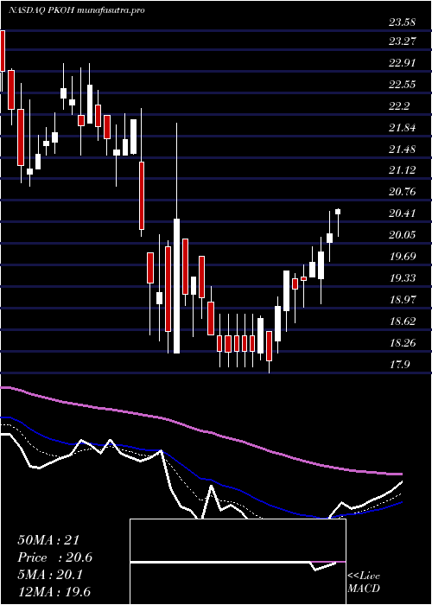
Task: Select the 21.84 price axis label
Action: pos(402,127)
